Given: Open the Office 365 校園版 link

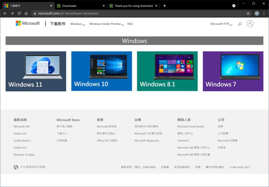Looking at the screenshot, I should 107,141.
